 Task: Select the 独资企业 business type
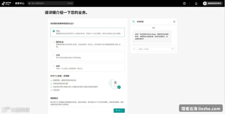tap(87, 44)
